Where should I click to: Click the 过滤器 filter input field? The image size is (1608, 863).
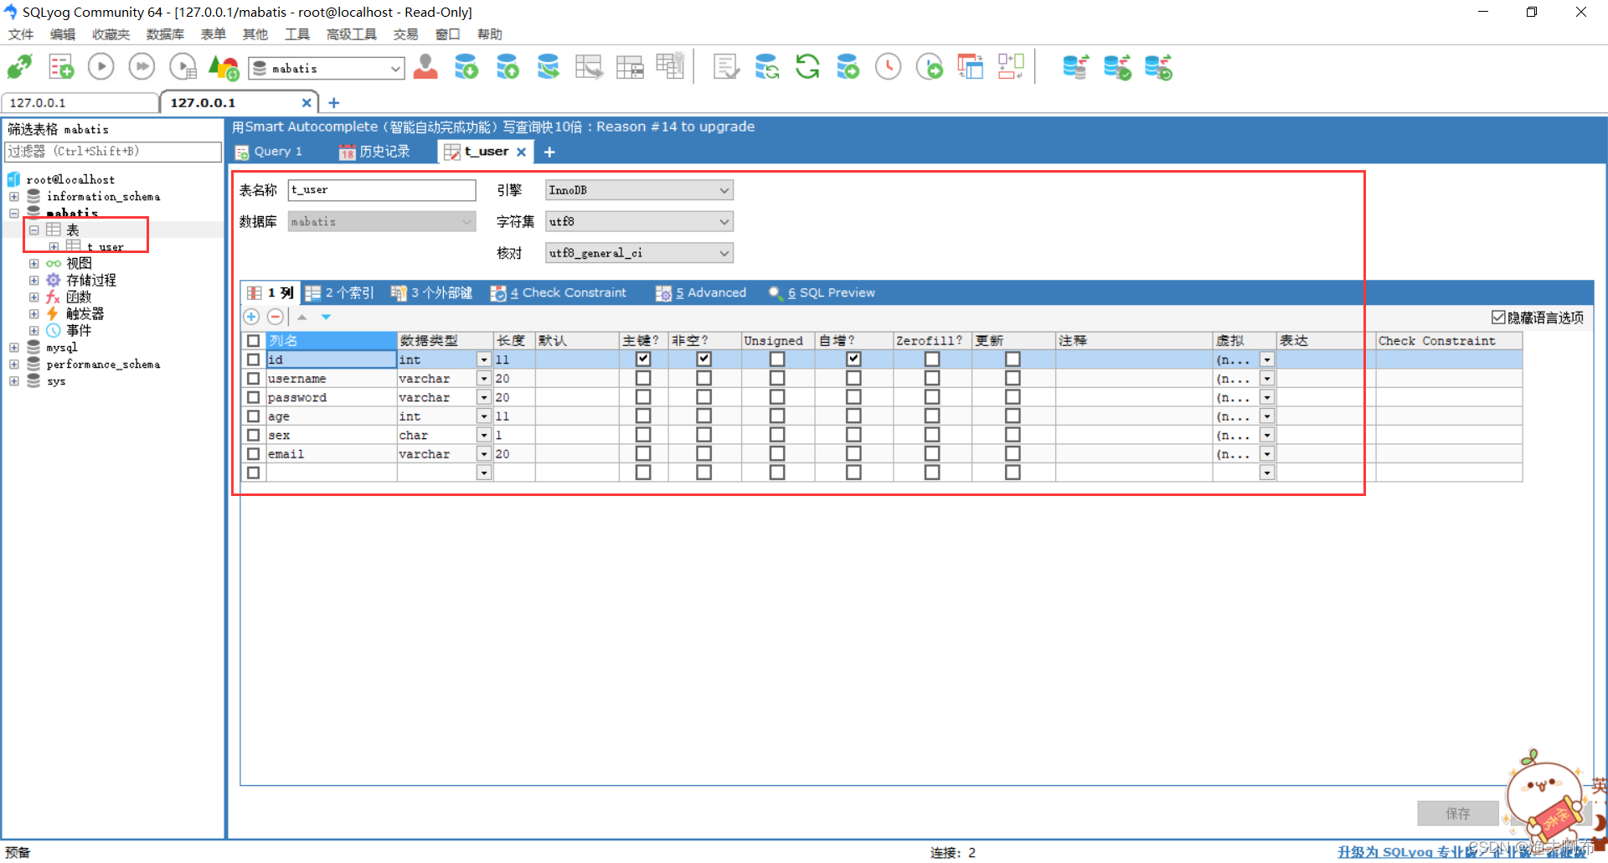[x=113, y=152]
